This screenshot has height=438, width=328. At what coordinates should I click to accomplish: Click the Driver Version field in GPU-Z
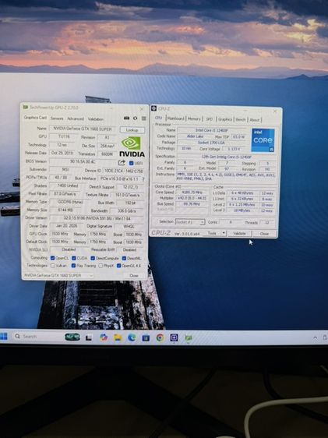pyautogui.click(x=97, y=218)
